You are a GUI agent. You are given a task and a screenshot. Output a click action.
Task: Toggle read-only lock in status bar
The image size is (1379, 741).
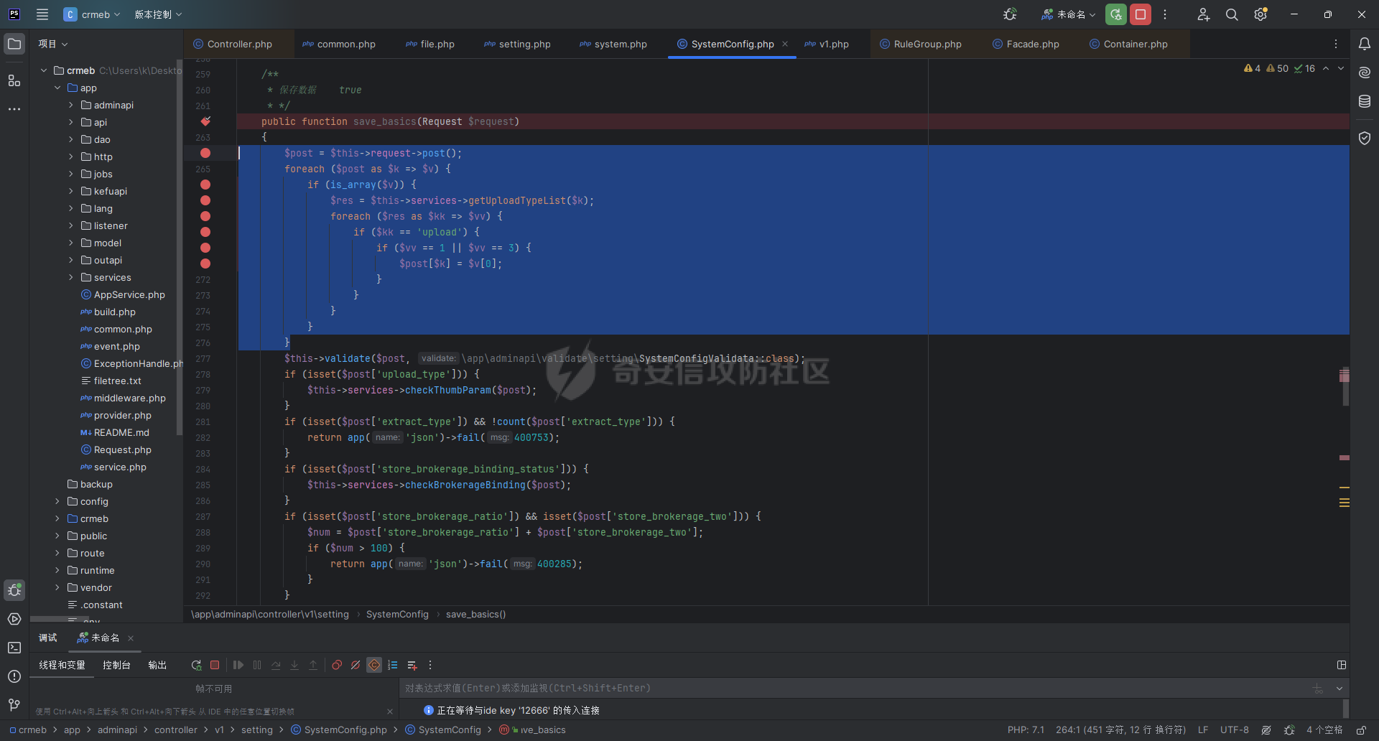coord(1361,730)
